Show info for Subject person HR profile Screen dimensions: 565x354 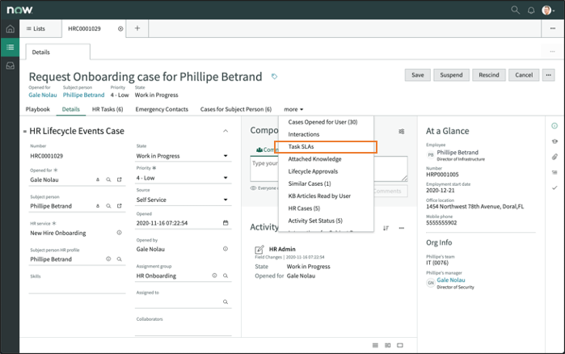[108, 259]
